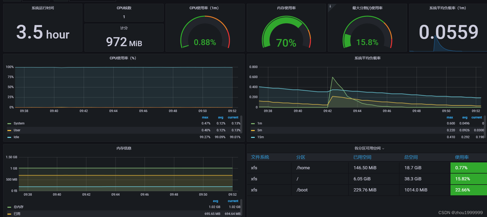Screen dimensions: 487x217
Task: Toggle the System series in CPU legend
Action: pos(19,123)
